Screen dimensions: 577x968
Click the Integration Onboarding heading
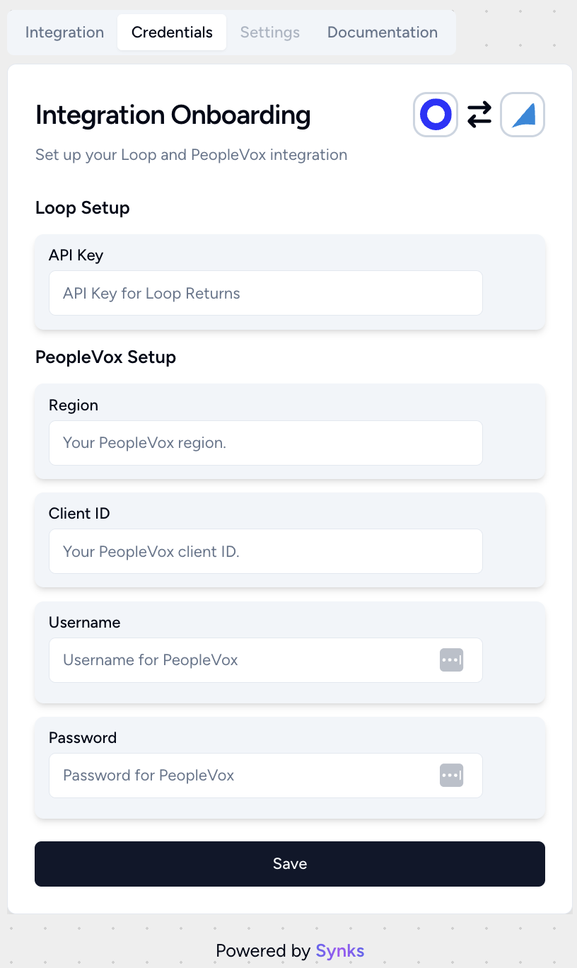tap(173, 115)
